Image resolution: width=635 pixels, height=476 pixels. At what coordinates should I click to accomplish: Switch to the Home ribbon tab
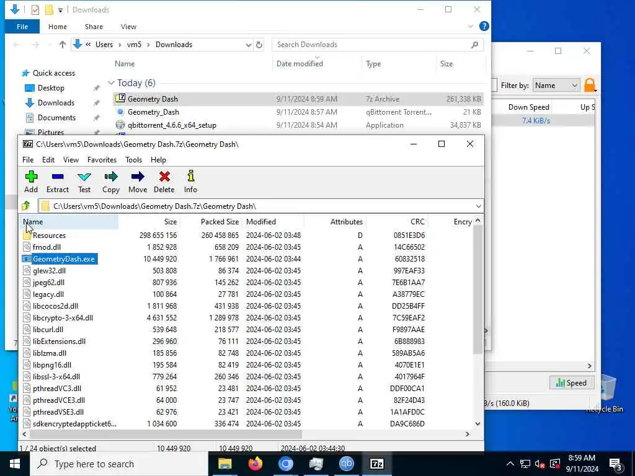[x=58, y=26]
